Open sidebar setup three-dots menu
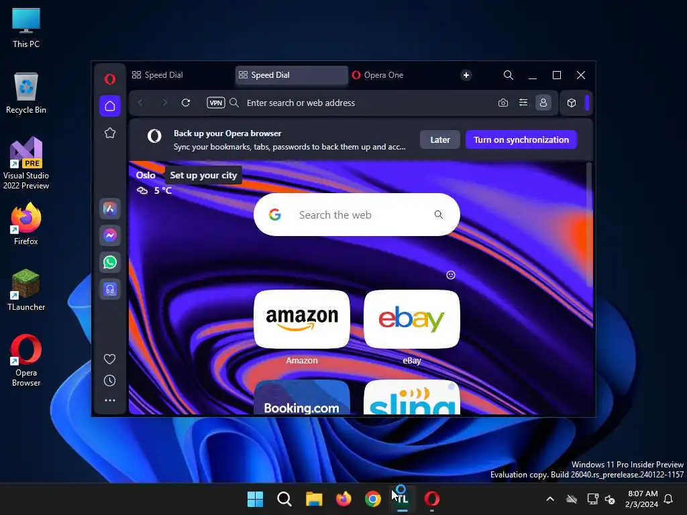The height and width of the screenshot is (515, 687). click(x=109, y=400)
